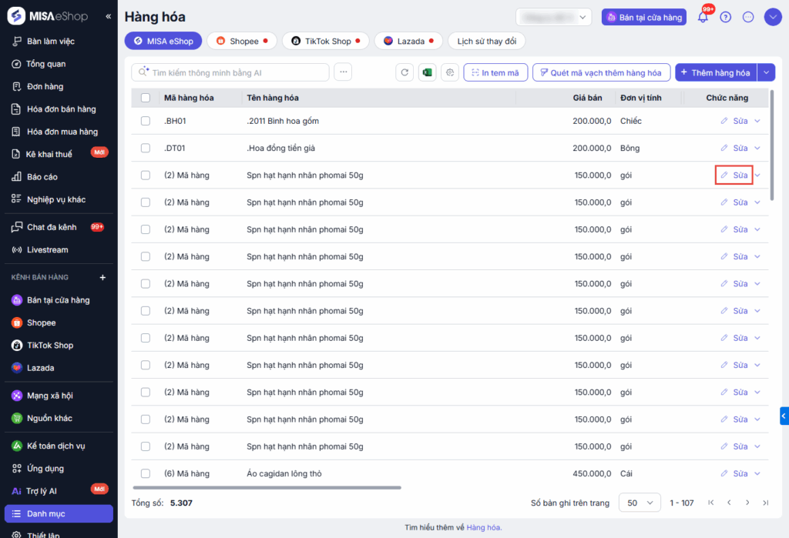Expand the action dropdown for .DT01 row
This screenshot has width=789, height=538.
pyautogui.click(x=757, y=148)
